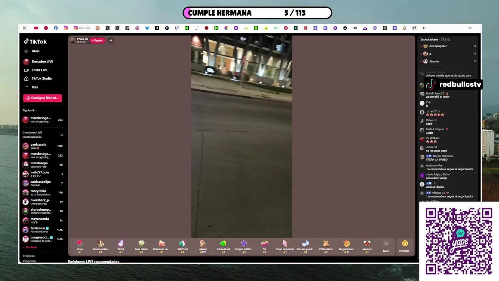Screen dimensions: 499x281
Task: Open Emitir LIVE option
Action: (36, 70)
